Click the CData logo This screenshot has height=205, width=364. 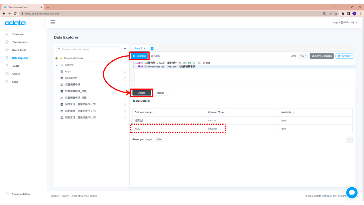tap(15, 23)
